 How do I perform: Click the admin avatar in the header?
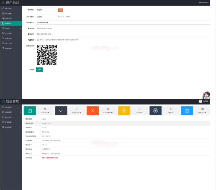(x=200, y=101)
